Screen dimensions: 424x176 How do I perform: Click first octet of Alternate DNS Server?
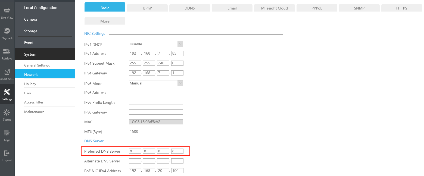[x=135, y=161]
